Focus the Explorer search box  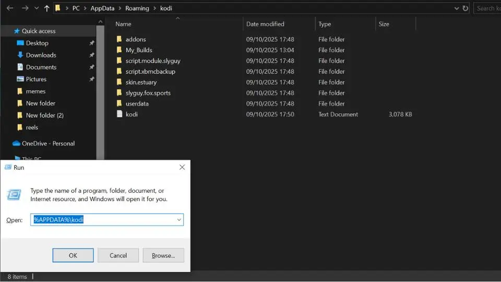pos(487,8)
